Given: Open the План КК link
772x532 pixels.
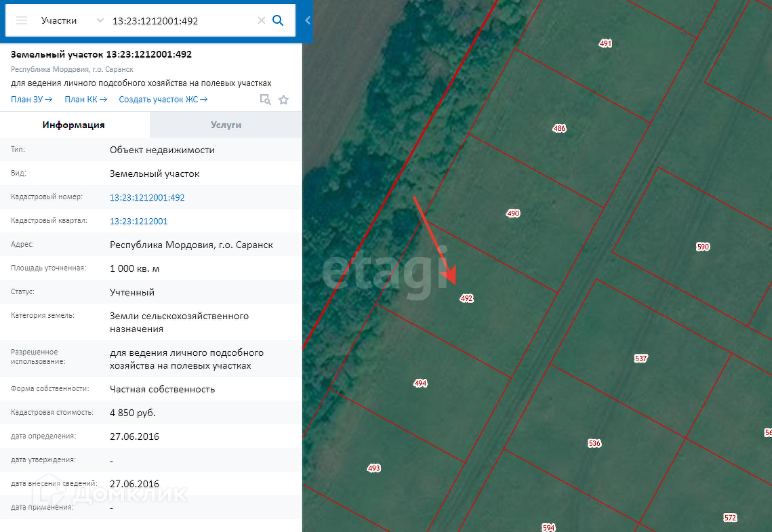Looking at the screenshot, I should pyautogui.click(x=85, y=100).
